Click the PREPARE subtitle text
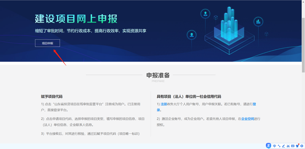The image size is (305, 149). (x=158, y=81)
